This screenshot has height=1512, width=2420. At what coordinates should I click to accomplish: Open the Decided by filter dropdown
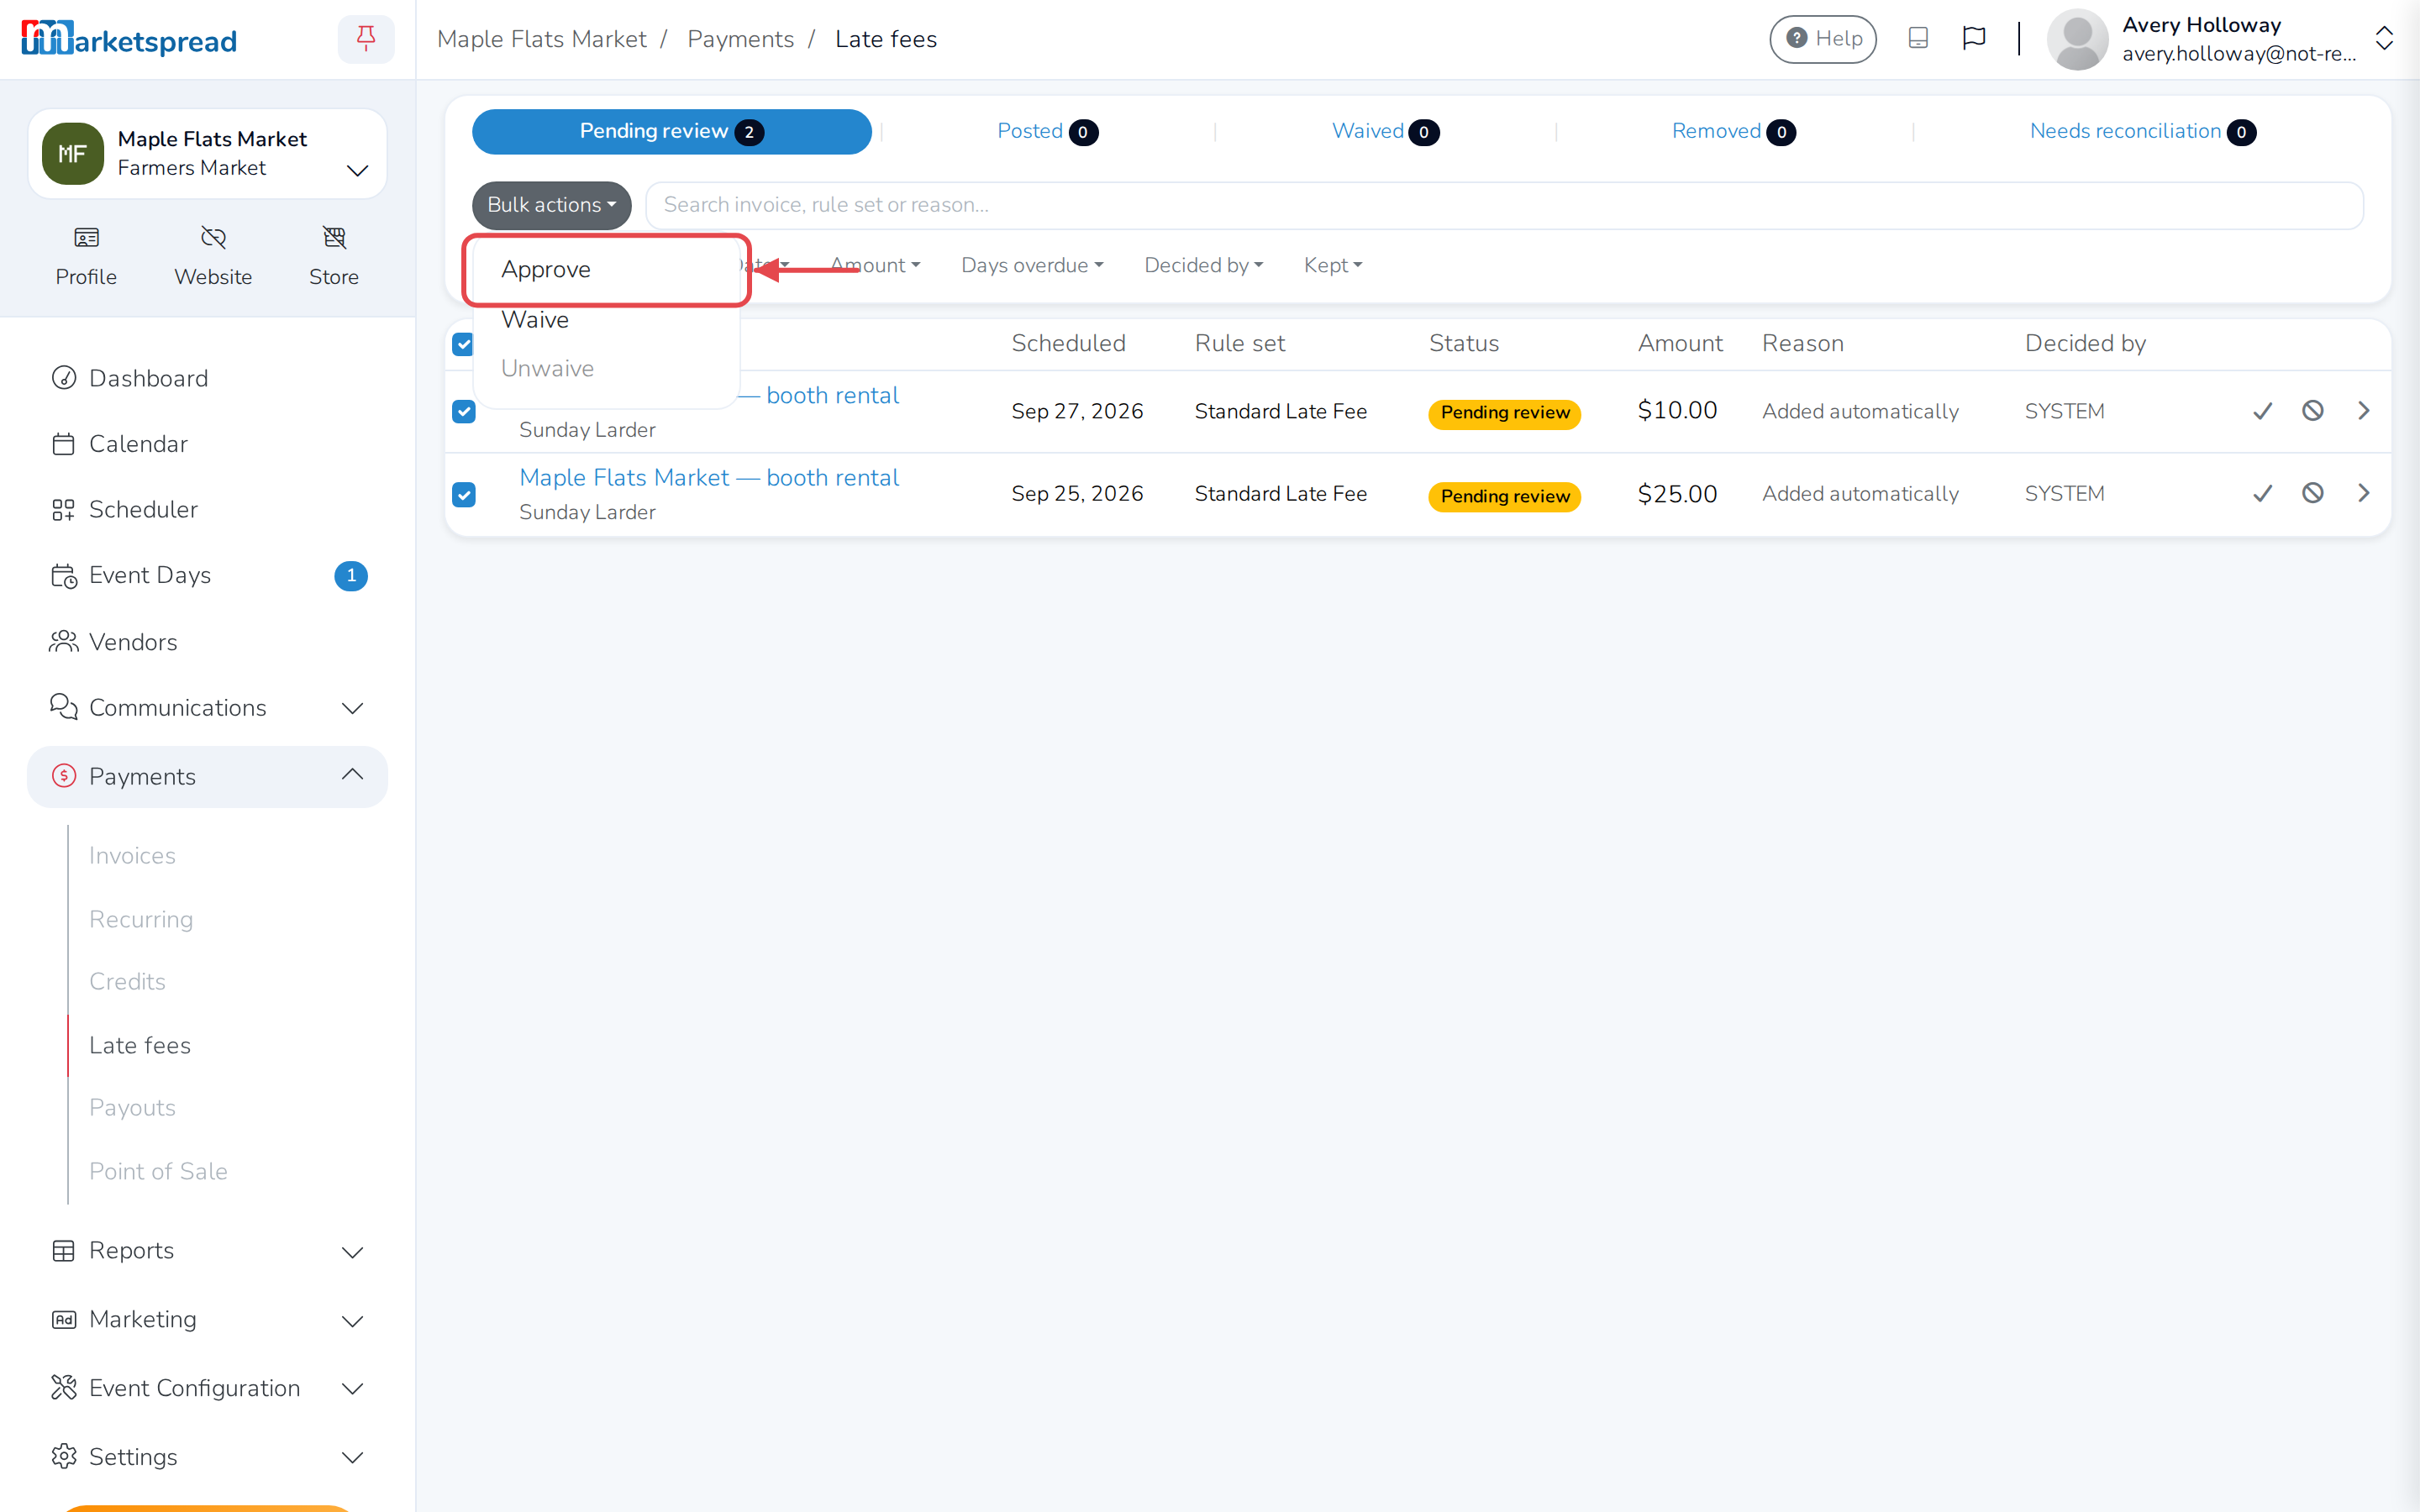pyautogui.click(x=1204, y=265)
